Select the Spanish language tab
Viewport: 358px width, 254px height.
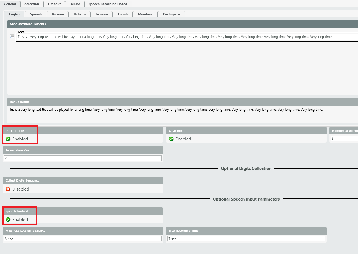(x=36, y=14)
